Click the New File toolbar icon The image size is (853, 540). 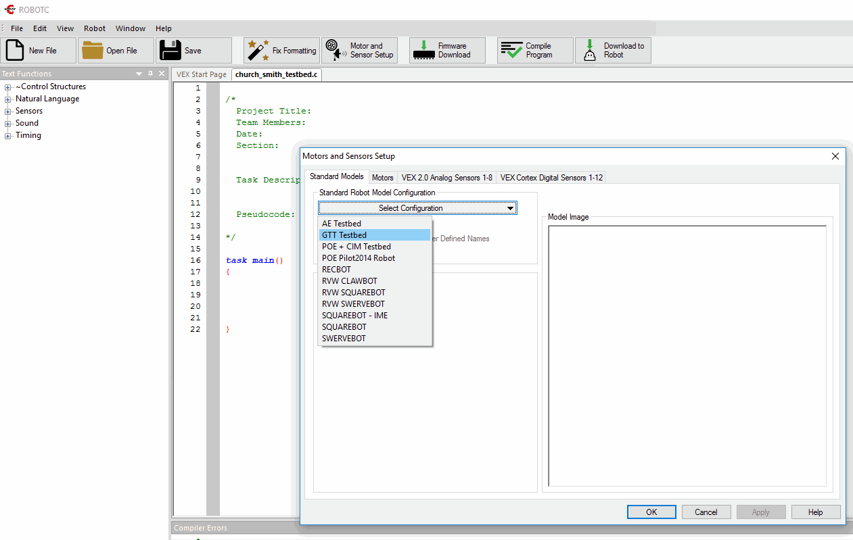pos(15,51)
